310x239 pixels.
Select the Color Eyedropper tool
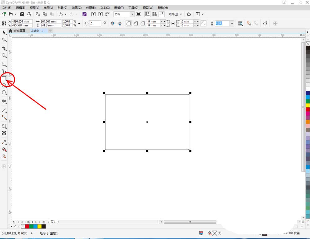pos(4,142)
